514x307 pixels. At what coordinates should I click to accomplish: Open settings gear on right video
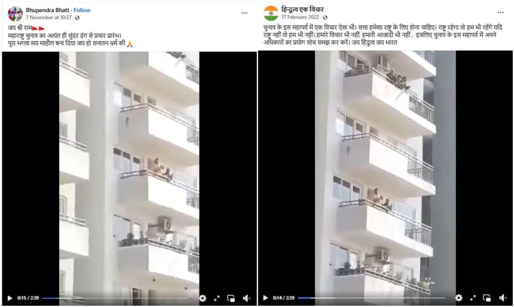[x=458, y=298]
